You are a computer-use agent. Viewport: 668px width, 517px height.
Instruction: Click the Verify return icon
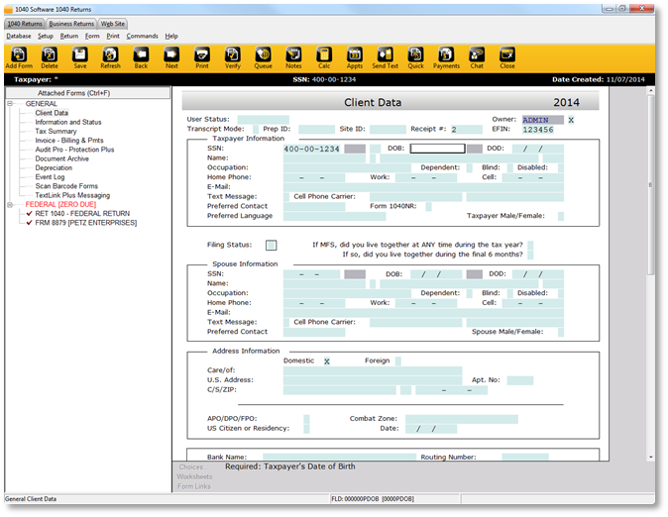tap(232, 58)
